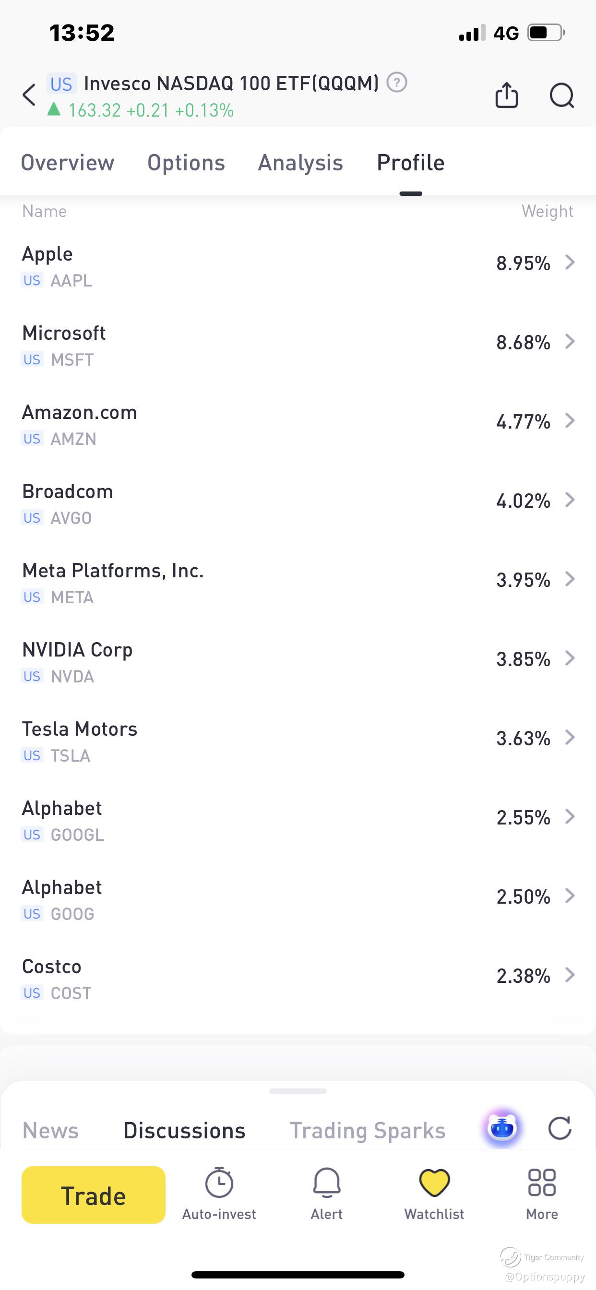Switch to the Overview tab
596x1290 pixels.
[x=68, y=163]
